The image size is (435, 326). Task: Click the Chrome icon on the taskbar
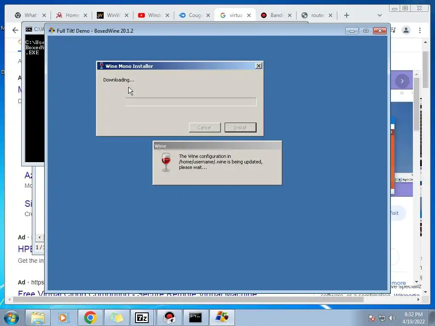90,318
